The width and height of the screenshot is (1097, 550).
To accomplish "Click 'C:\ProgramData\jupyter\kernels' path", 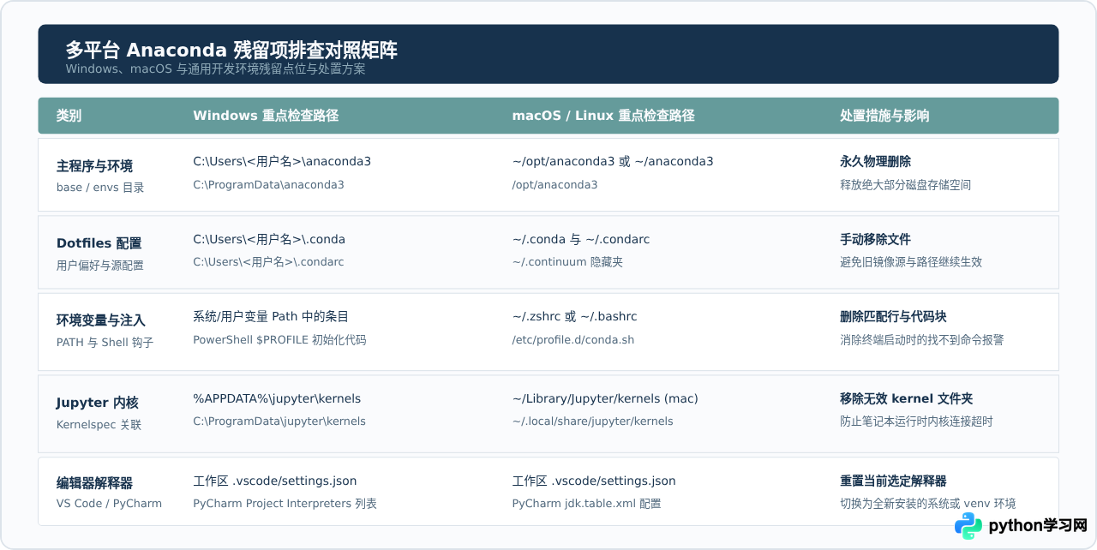I will point(279,421).
